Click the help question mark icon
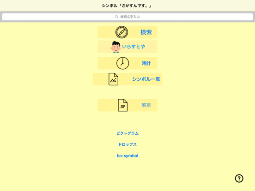The height and width of the screenshot is (191, 255). [x=239, y=179]
